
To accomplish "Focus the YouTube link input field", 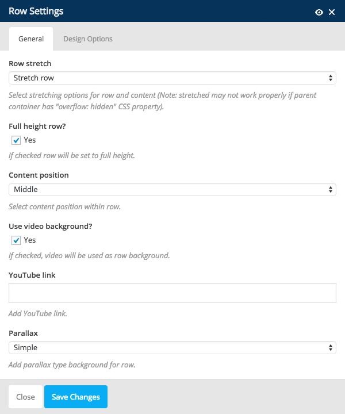I will coord(172,293).
